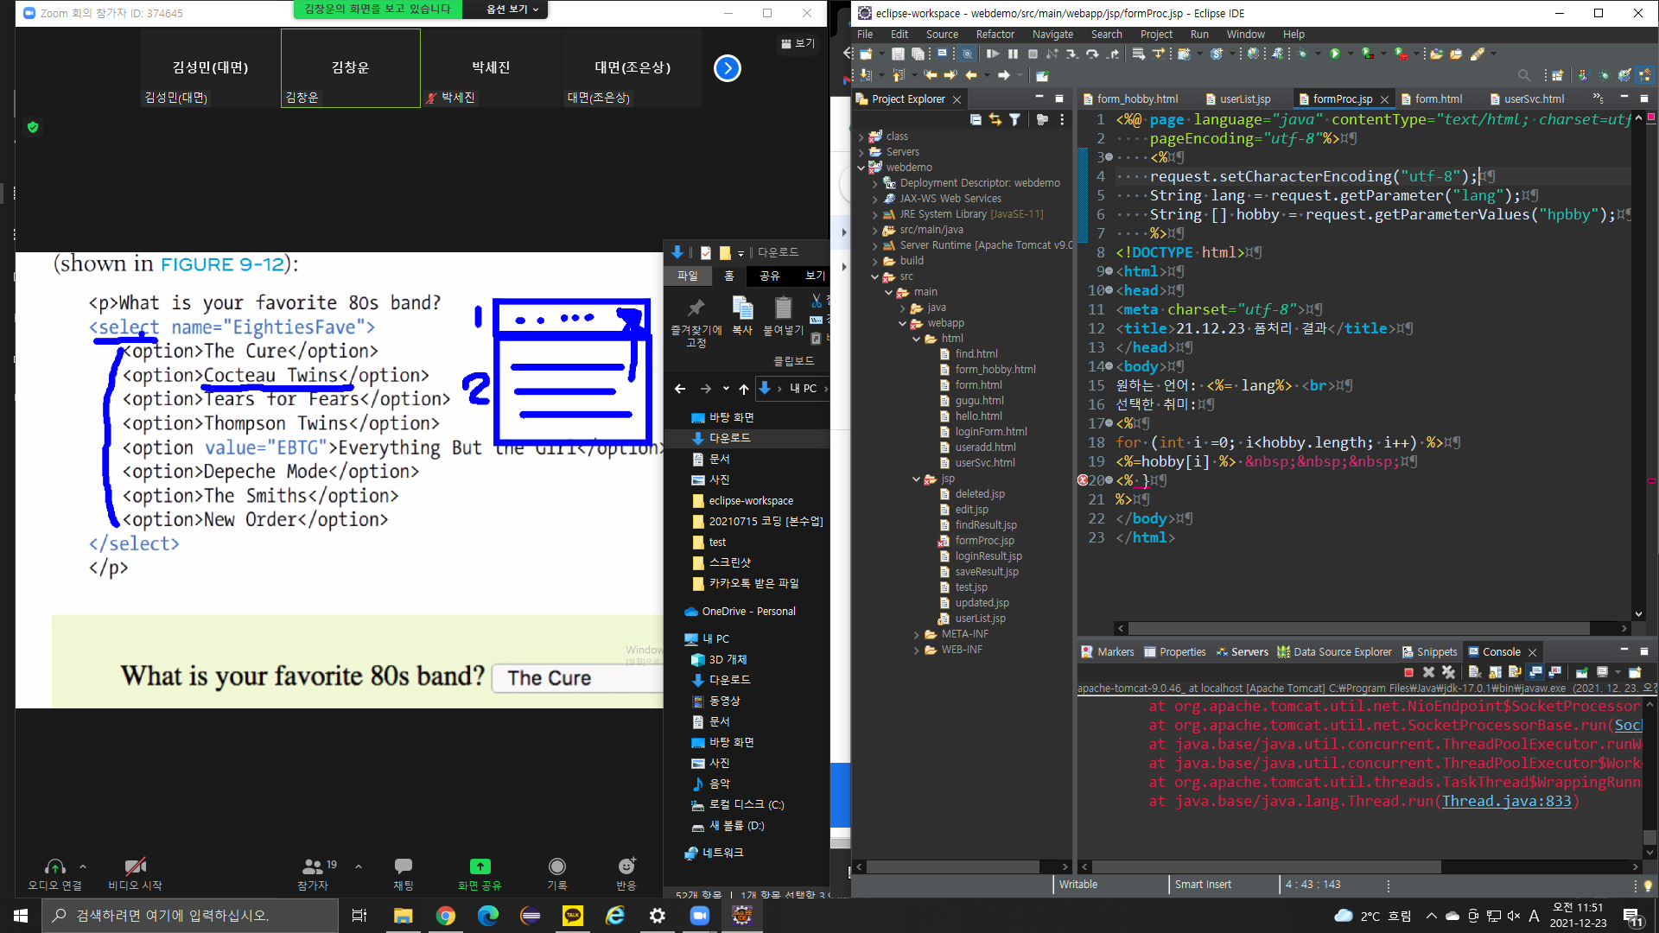Click the green 화면 공유 share screen button

point(480,873)
